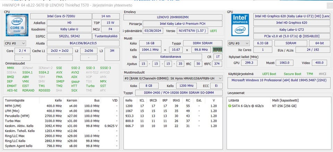Viewport: 333px width, 152px height.
Task: Click the 1064.1 MHz memory clock field
Action: click(x=150, y=50)
